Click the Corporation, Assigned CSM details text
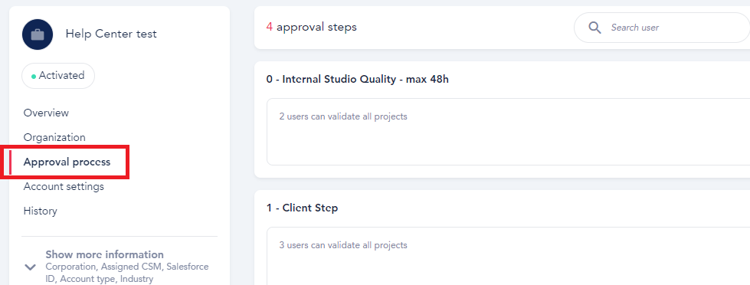 126,273
